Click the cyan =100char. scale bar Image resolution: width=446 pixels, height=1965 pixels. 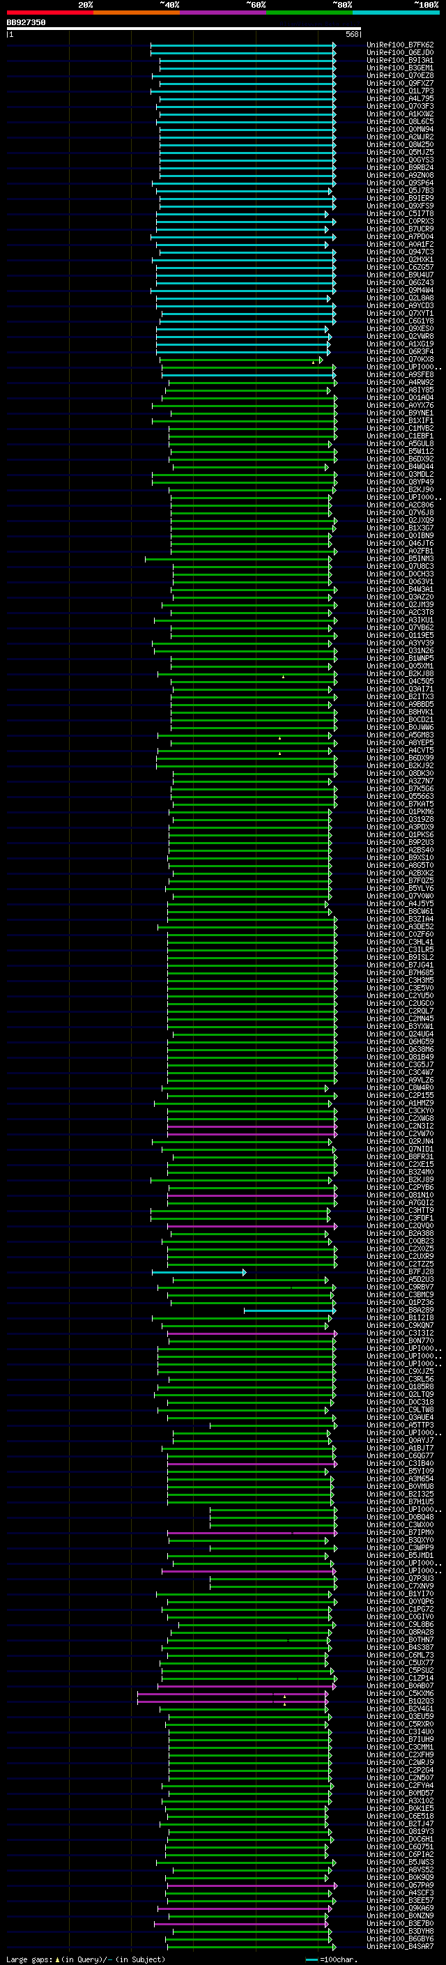click(x=311, y=1959)
